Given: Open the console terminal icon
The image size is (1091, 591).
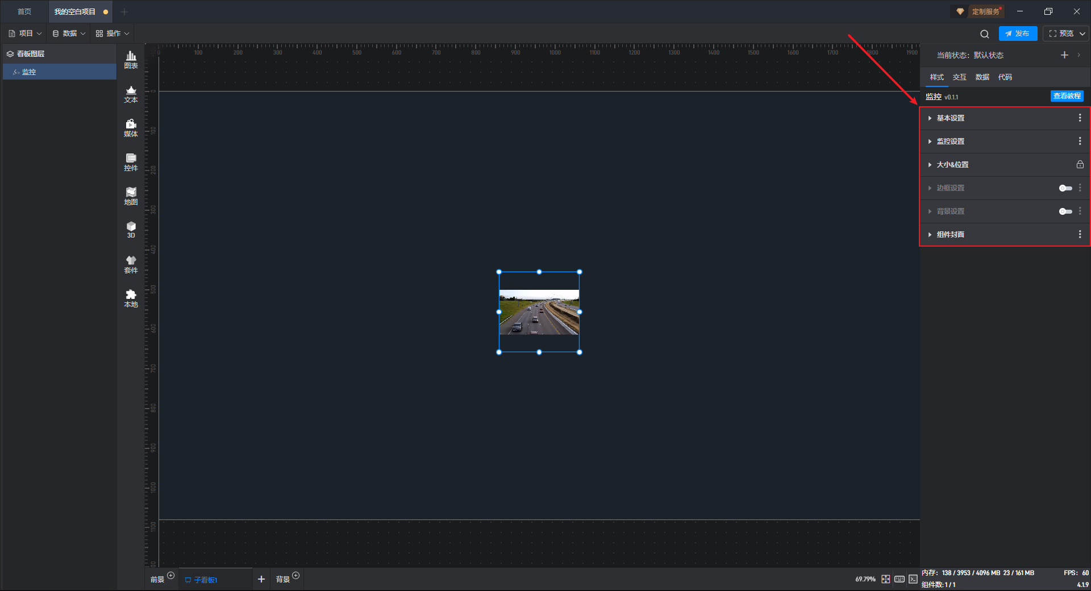Looking at the screenshot, I should coord(913,579).
